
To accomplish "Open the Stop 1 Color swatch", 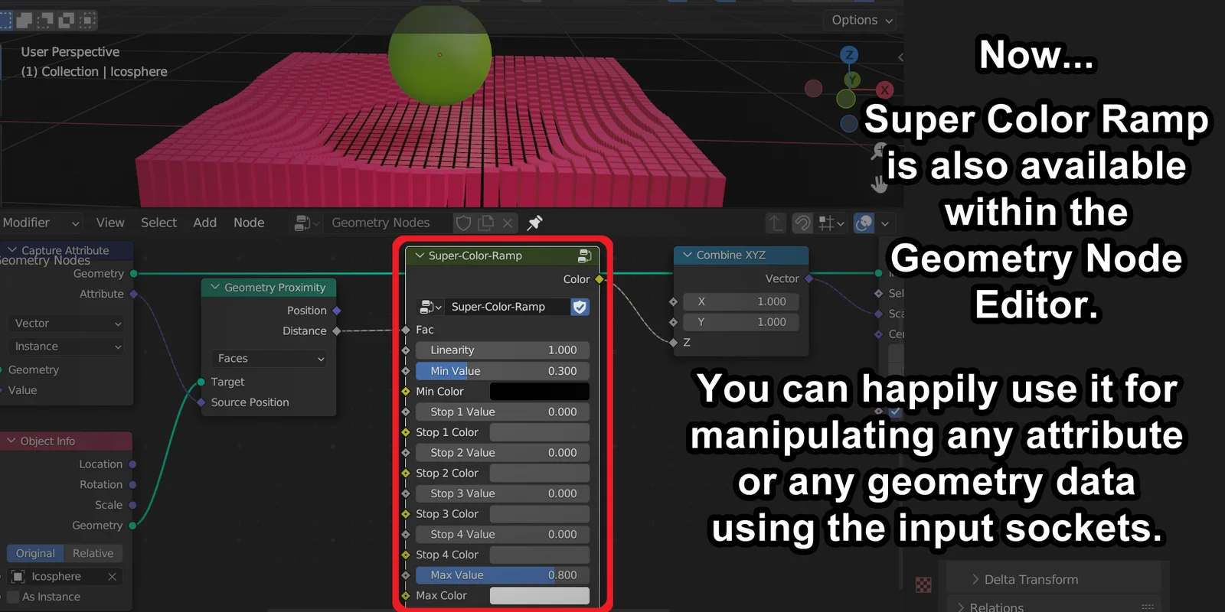I will (539, 432).
